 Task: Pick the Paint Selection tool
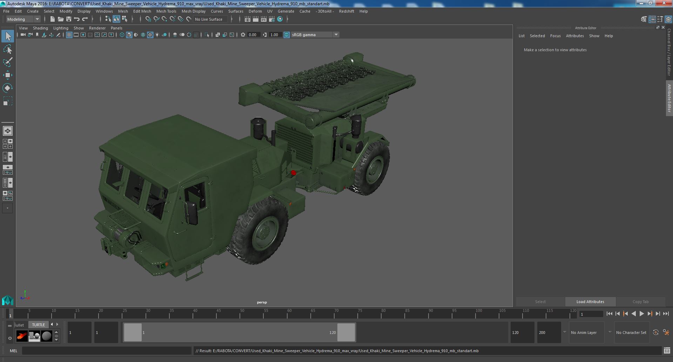coord(8,62)
